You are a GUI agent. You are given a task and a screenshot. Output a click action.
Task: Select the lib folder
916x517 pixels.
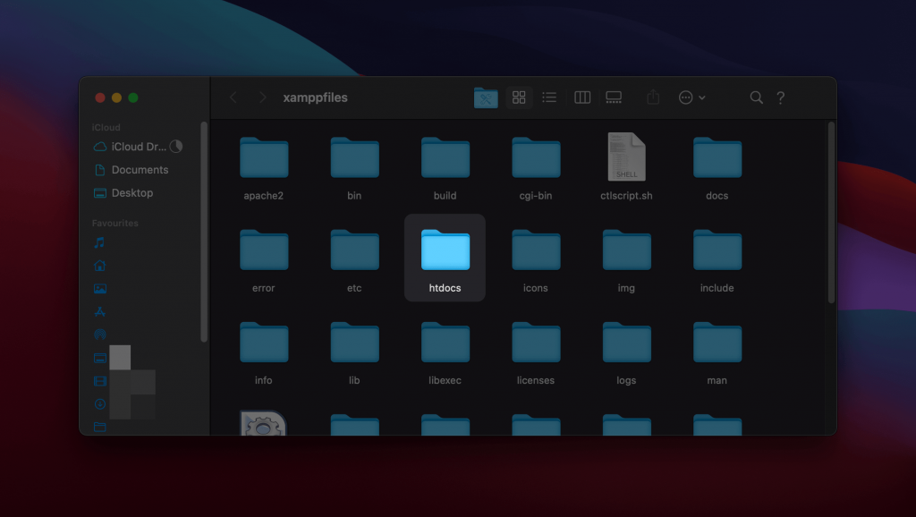(x=354, y=343)
